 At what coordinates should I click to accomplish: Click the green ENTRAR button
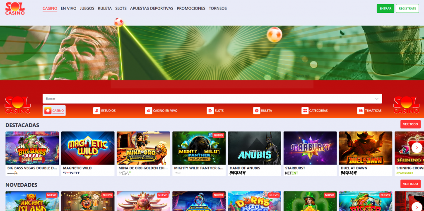click(385, 8)
